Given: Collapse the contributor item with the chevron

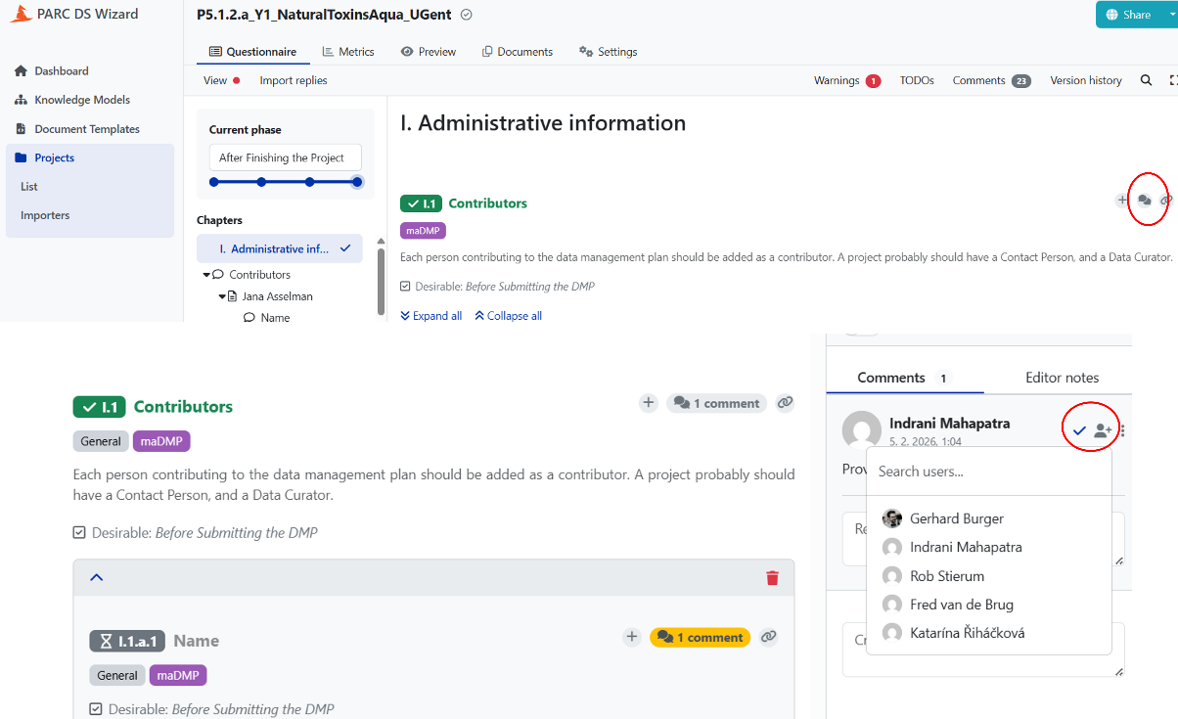Looking at the screenshot, I should tap(97, 577).
